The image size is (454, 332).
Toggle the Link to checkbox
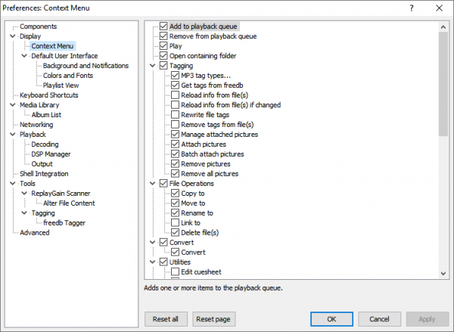pyautogui.click(x=176, y=223)
